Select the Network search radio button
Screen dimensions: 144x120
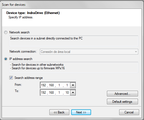coord(6,32)
